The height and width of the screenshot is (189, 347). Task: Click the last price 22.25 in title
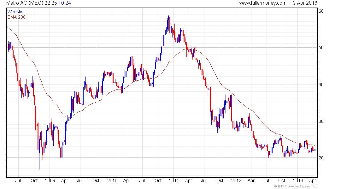click(51, 3)
